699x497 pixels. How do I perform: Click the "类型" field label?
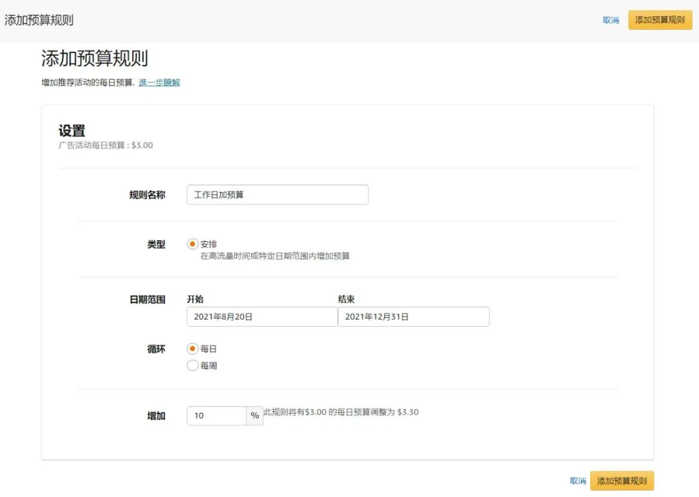tap(155, 244)
